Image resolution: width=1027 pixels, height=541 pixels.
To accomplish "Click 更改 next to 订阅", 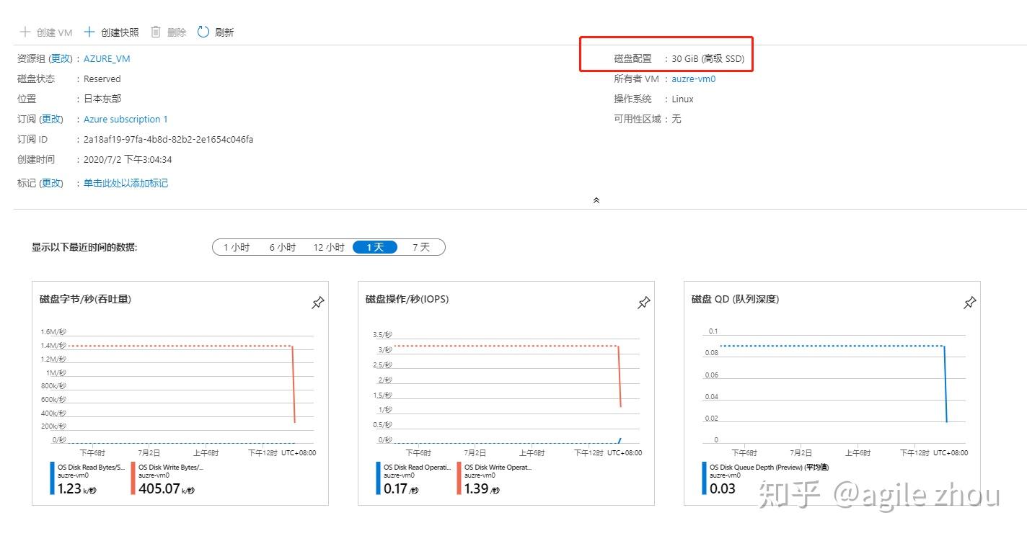I will (x=51, y=120).
